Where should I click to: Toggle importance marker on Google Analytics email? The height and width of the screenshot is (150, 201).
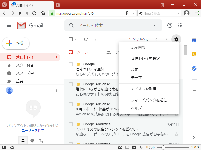(78, 124)
